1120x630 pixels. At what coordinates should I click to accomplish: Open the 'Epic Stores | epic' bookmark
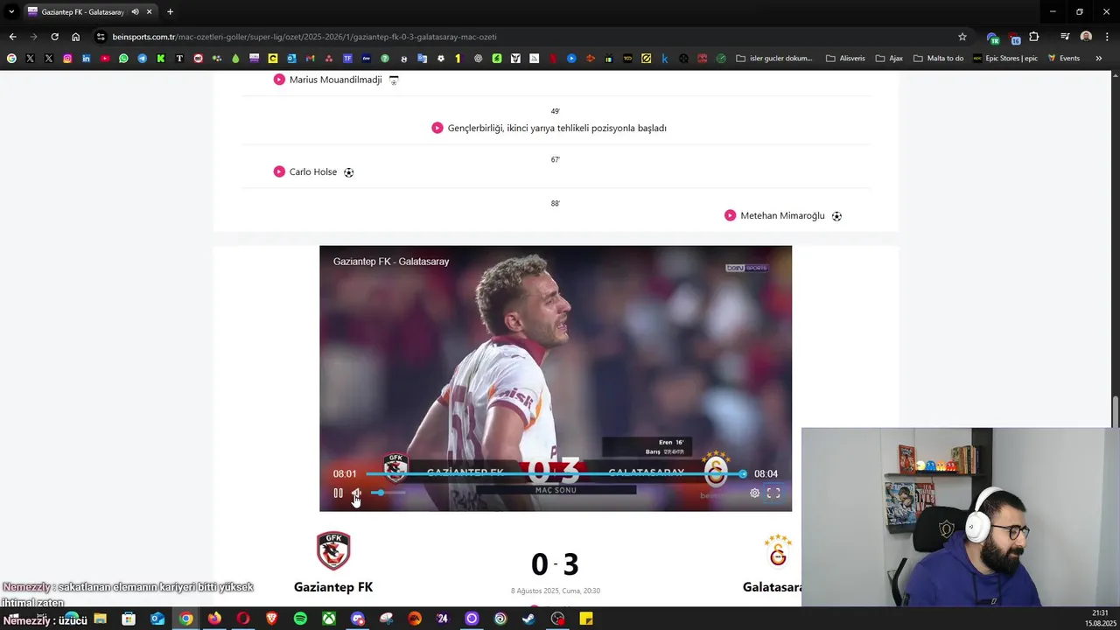[1005, 59]
